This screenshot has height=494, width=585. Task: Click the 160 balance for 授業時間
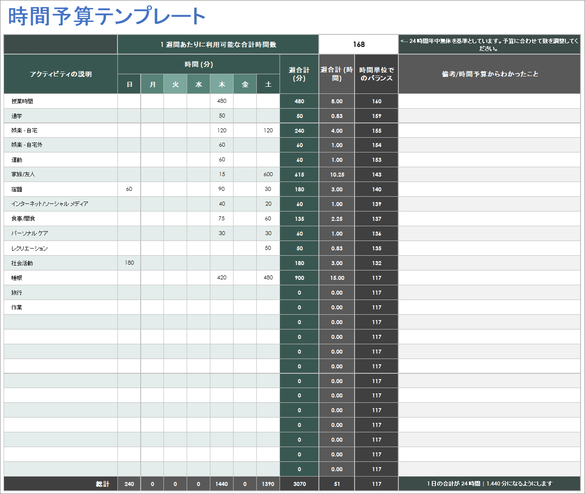(x=376, y=101)
